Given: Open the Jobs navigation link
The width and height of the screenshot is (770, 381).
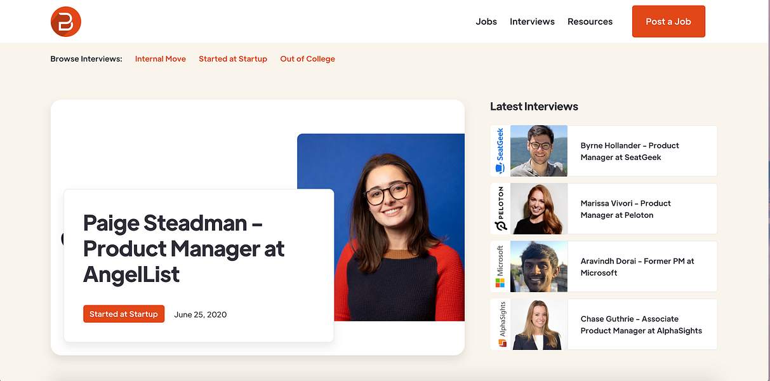Looking at the screenshot, I should [486, 22].
